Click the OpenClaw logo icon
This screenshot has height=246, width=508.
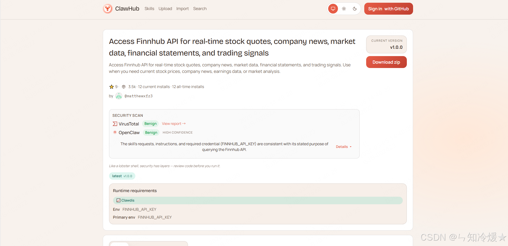pyautogui.click(x=115, y=132)
